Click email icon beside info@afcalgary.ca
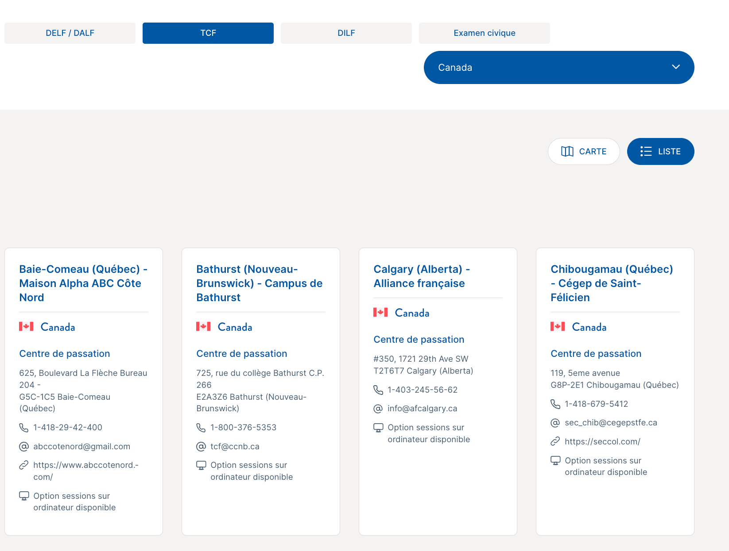Viewport: 729px width, 551px height. coord(378,409)
